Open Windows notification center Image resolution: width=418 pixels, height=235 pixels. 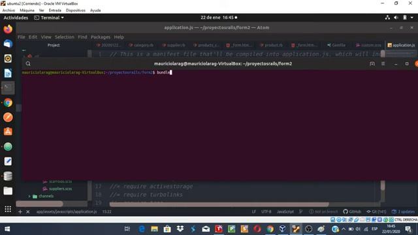(x=408, y=229)
